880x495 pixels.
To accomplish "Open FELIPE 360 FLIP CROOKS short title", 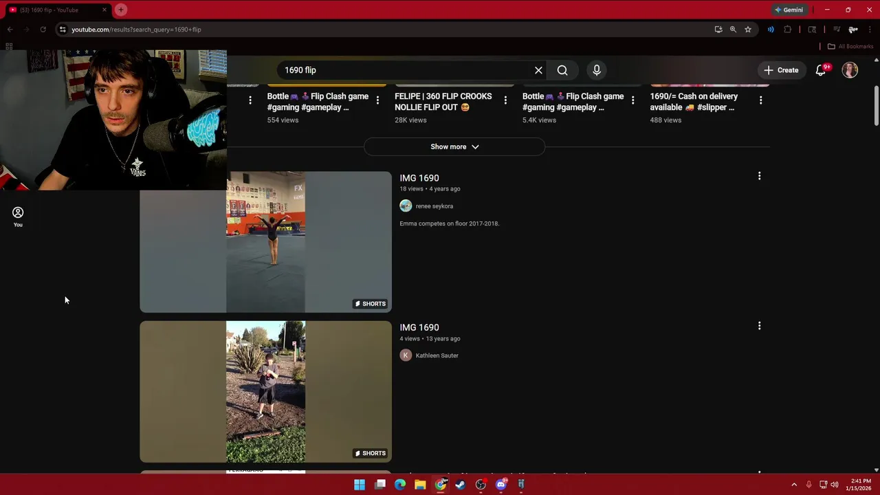I will click(x=443, y=102).
